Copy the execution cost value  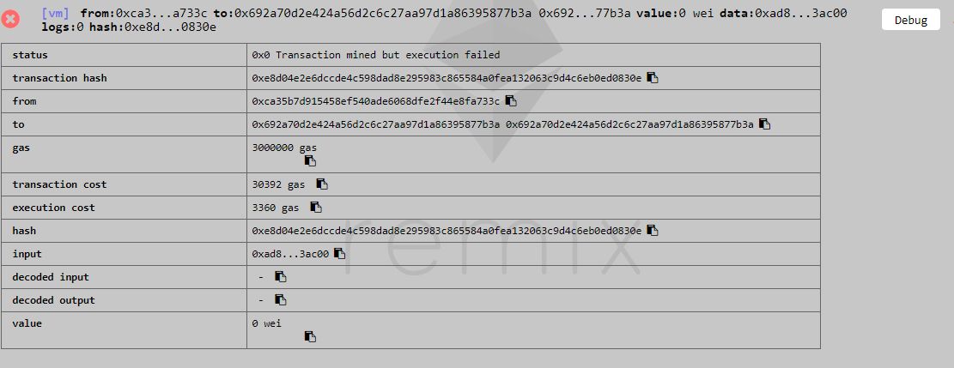pos(316,208)
